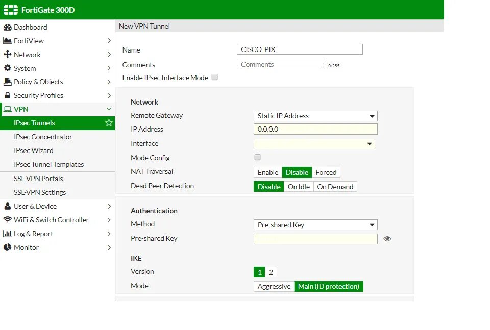This screenshot has width=490, height=330.
Task: Open SSL-VPN Settings page
Action: (58, 192)
